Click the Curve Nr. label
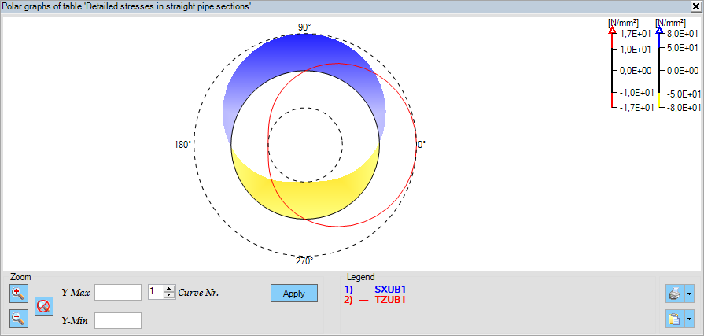 pyautogui.click(x=198, y=293)
